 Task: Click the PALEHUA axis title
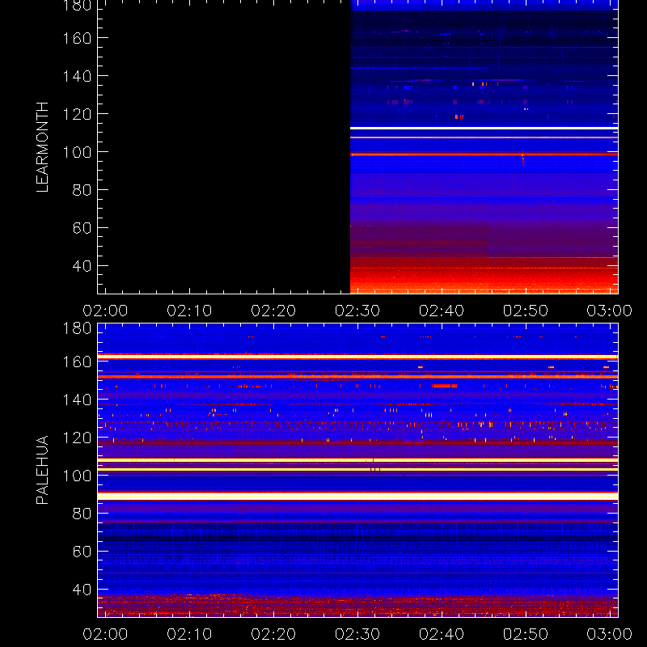(43, 470)
